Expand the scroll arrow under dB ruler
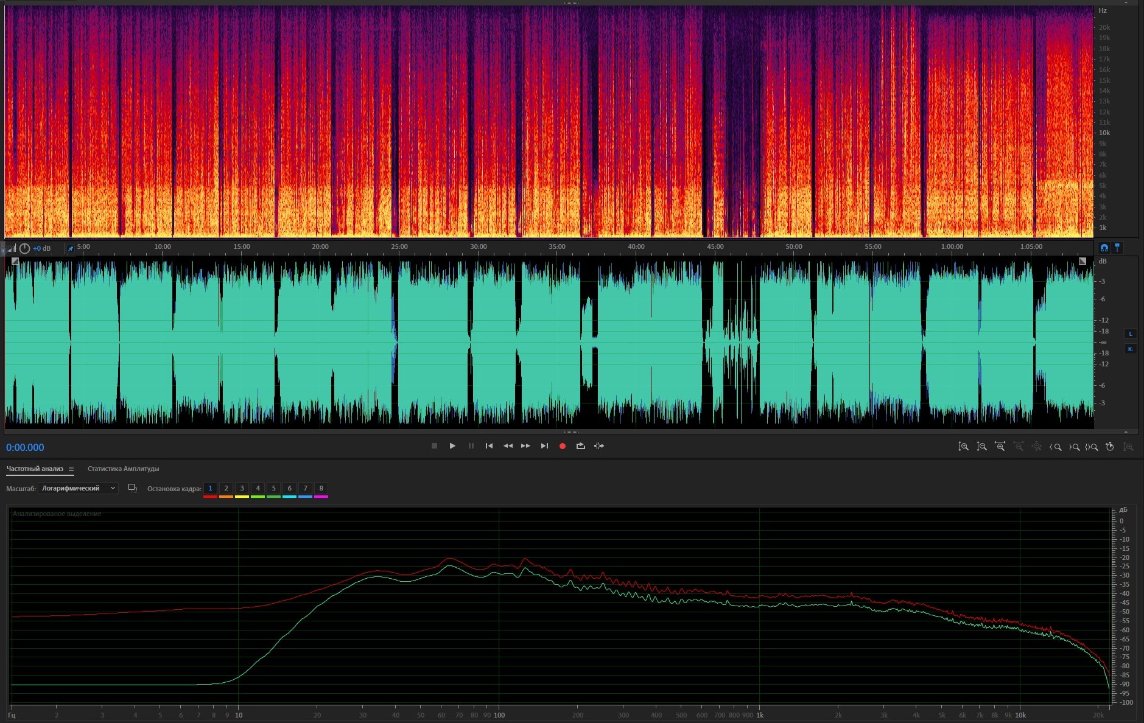The image size is (1144, 723). [x=1126, y=431]
